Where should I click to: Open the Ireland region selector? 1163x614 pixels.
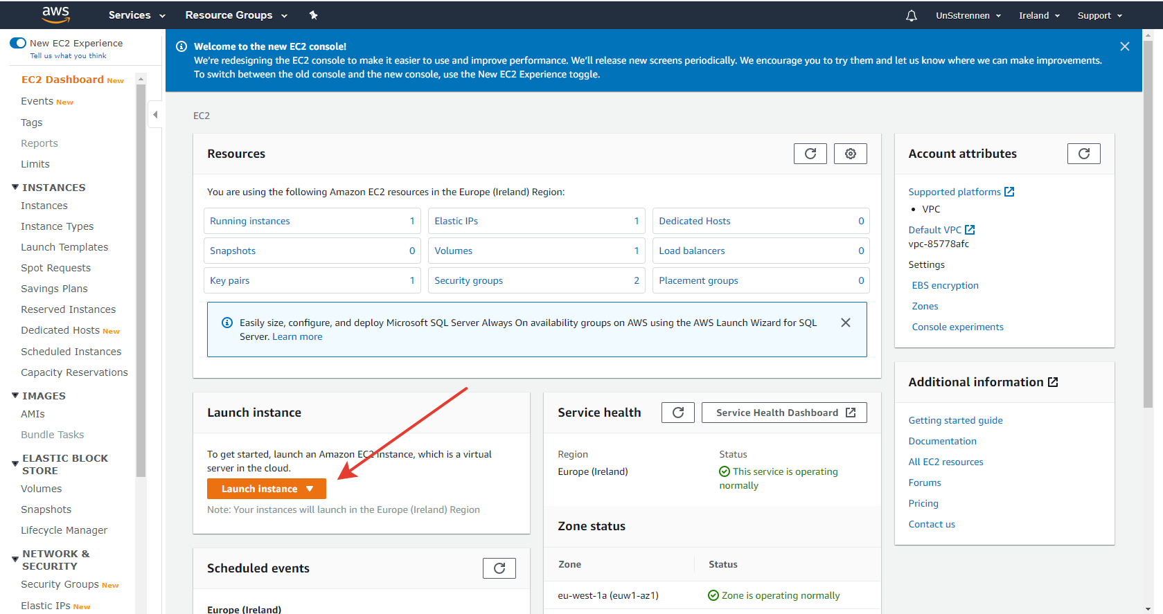coord(1038,15)
